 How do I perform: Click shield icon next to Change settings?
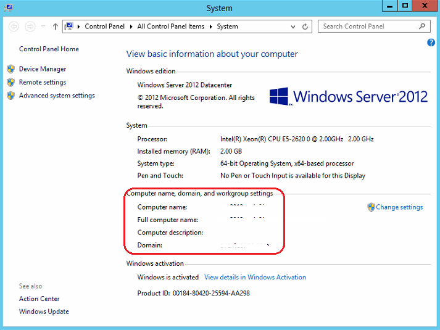(371, 207)
